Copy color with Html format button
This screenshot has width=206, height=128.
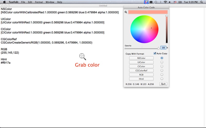tap(141, 79)
